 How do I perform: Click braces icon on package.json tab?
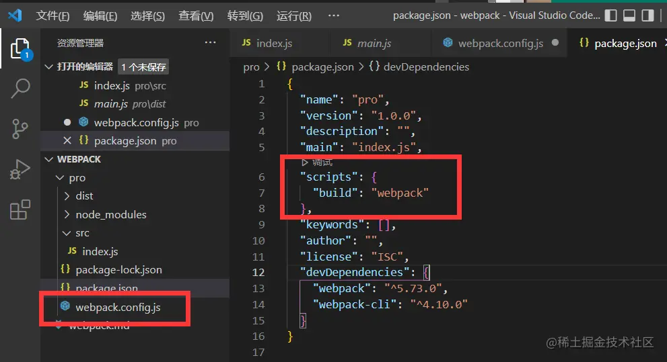(584, 42)
